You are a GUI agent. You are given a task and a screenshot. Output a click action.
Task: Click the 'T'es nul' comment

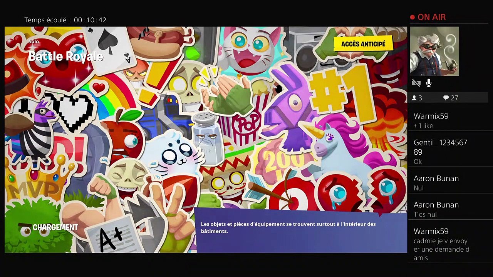(x=425, y=215)
